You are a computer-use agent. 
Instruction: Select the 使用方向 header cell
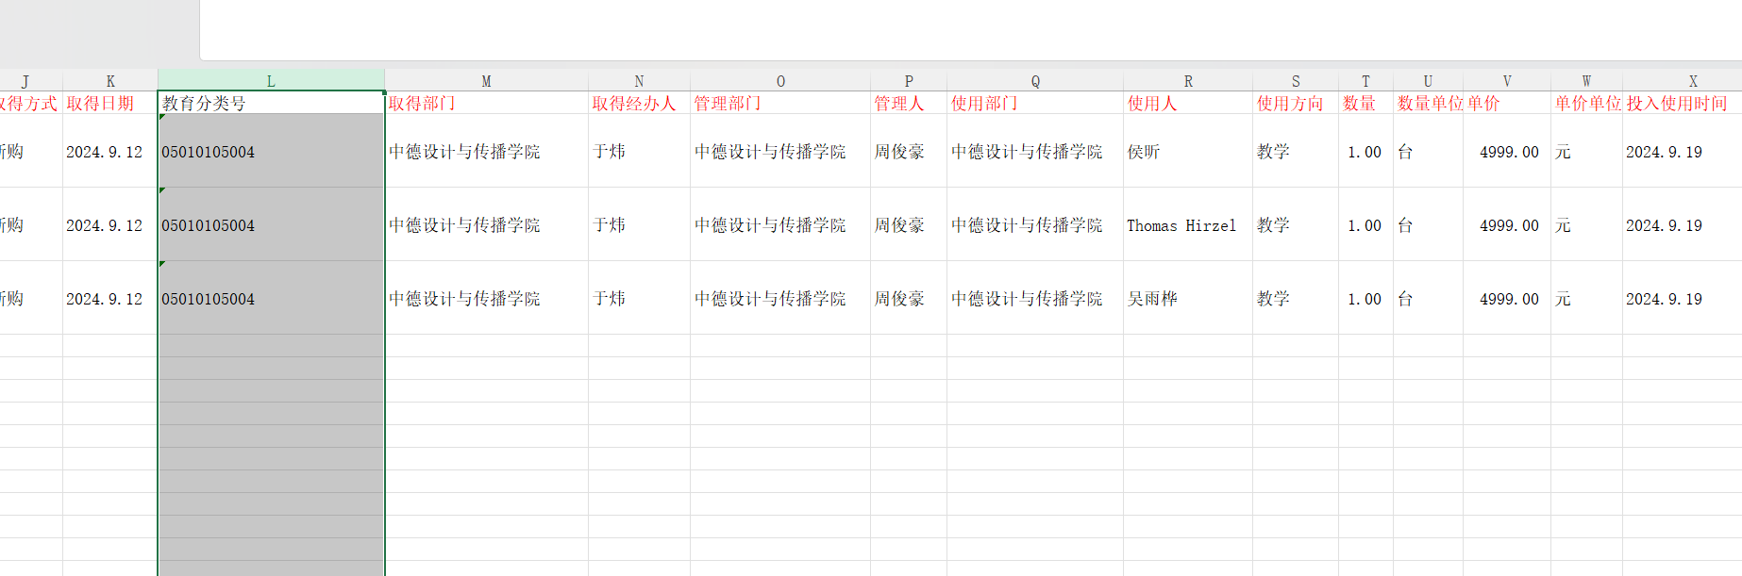(x=1295, y=104)
